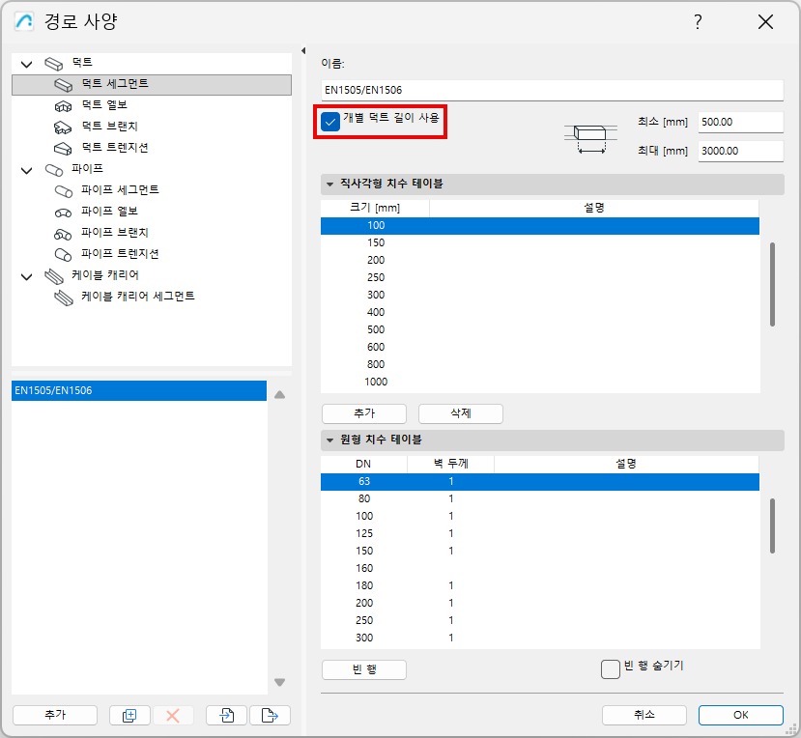Click the 덕트 트렌지션 icon
The image size is (801, 738).
(64, 149)
